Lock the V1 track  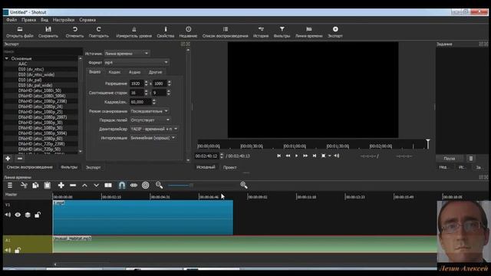(x=38, y=215)
